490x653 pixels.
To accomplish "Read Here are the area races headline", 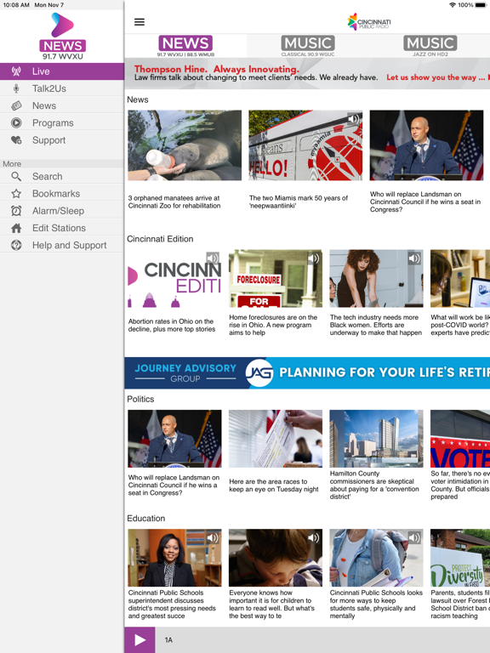I will 274,485.
